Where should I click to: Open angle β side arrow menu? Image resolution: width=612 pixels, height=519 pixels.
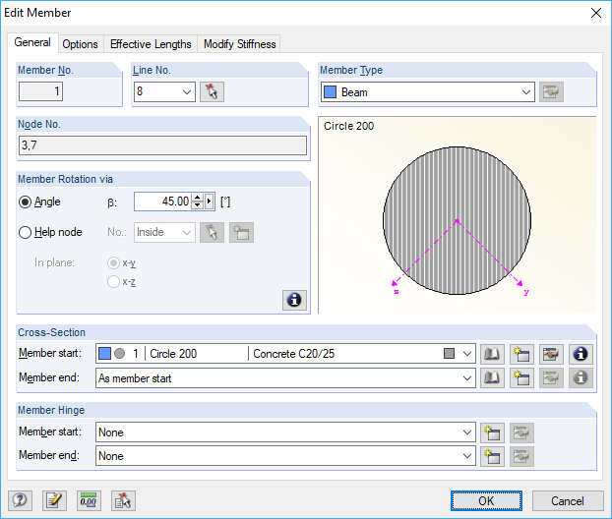click(x=210, y=202)
